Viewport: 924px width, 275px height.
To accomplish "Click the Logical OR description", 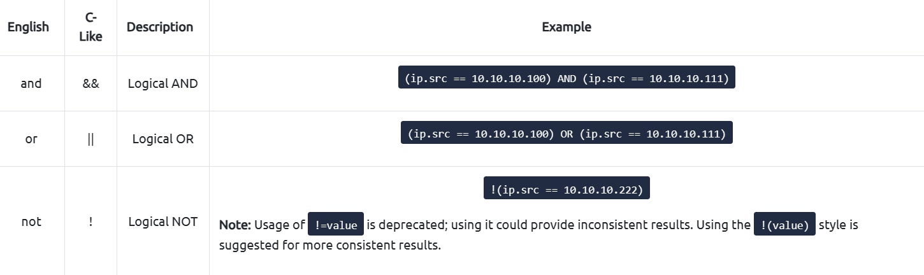I will click(x=163, y=139).
